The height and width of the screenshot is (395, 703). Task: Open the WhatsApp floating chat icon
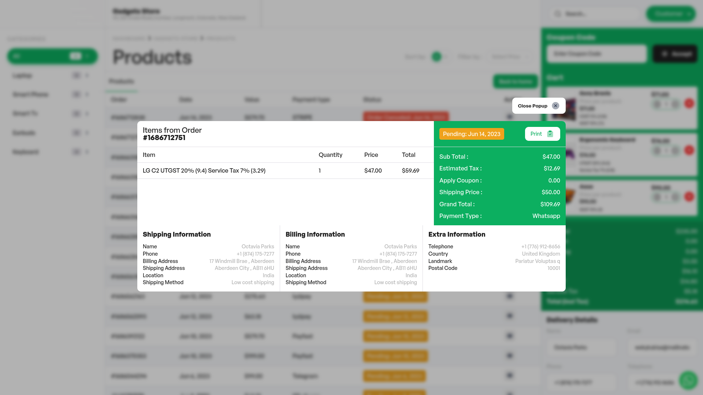click(x=688, y=380)
